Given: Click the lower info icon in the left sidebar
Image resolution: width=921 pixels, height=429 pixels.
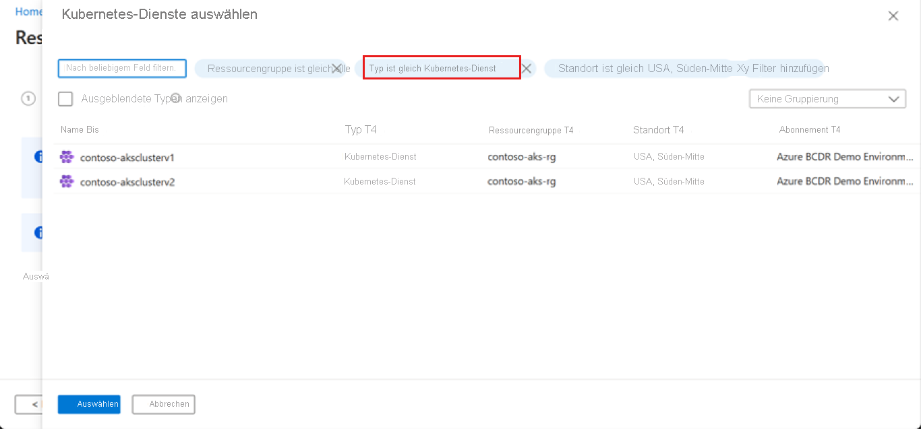Looking at the screenshot, I should point(39,232).
